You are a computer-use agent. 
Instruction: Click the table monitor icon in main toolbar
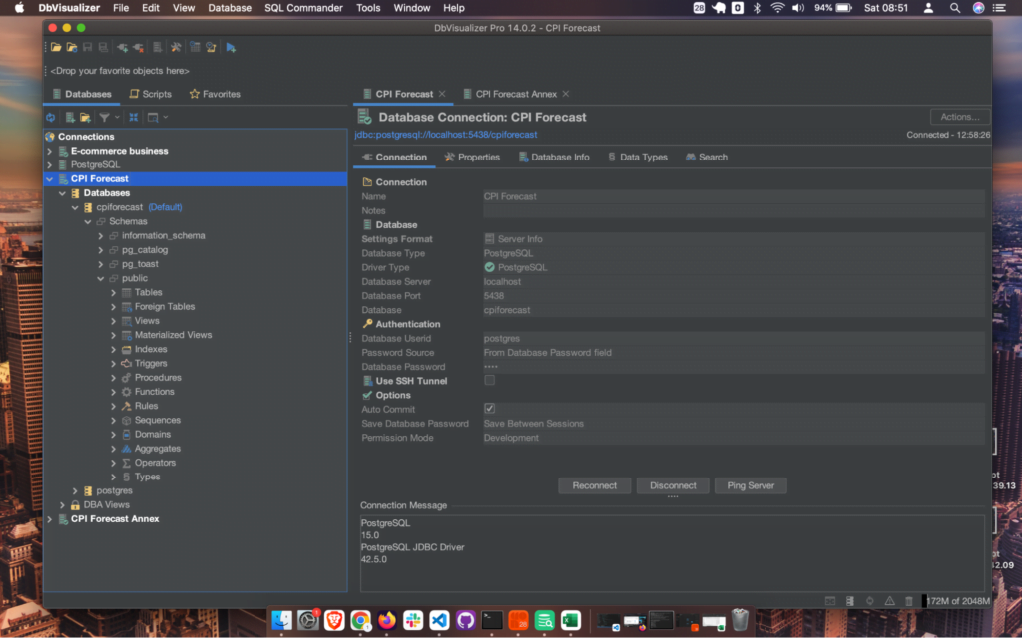coord(195,47)
